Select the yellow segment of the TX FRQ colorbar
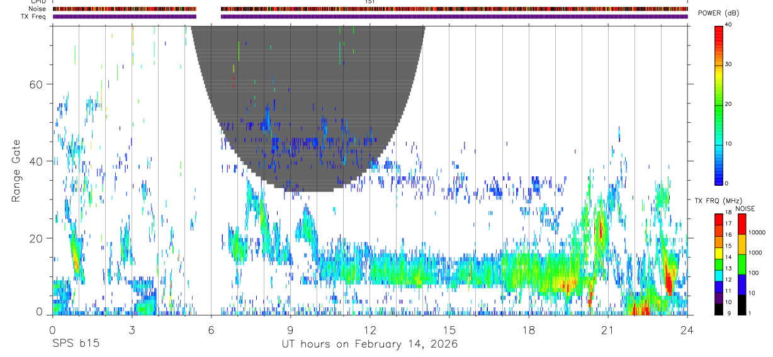Viewport: 773px width, 357px height. click(719, 252)
